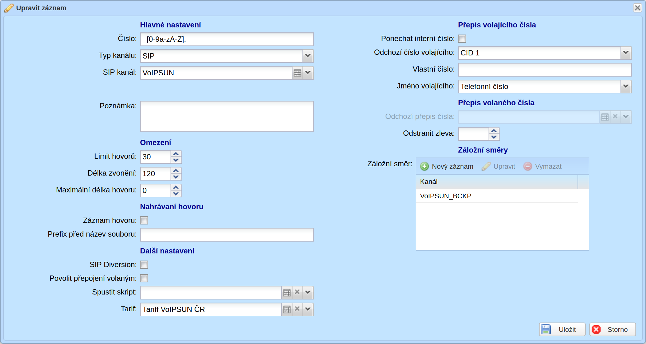Viewport: 646px width, 344px height.
Task: Save the record with Uložit
Action: coord(562,329)
